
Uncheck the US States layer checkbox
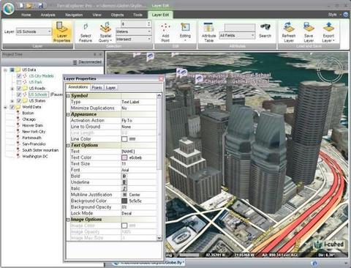pos(19,100)
